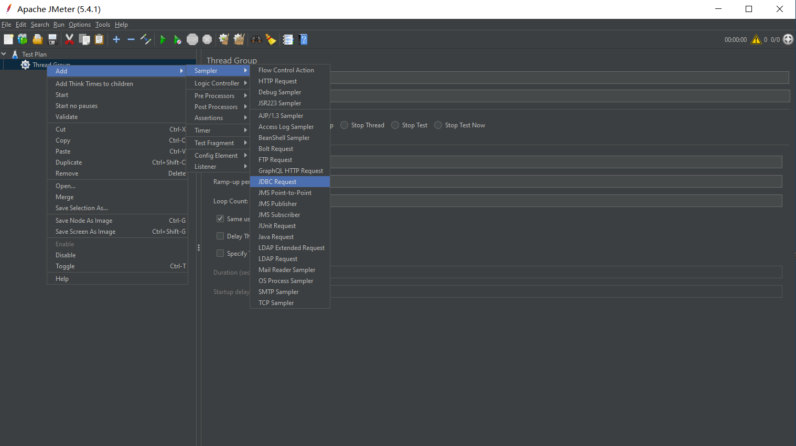This screenshot has width=796, height=446.
Task: Expand the Listener submenu
Action: tap(218, 166)
